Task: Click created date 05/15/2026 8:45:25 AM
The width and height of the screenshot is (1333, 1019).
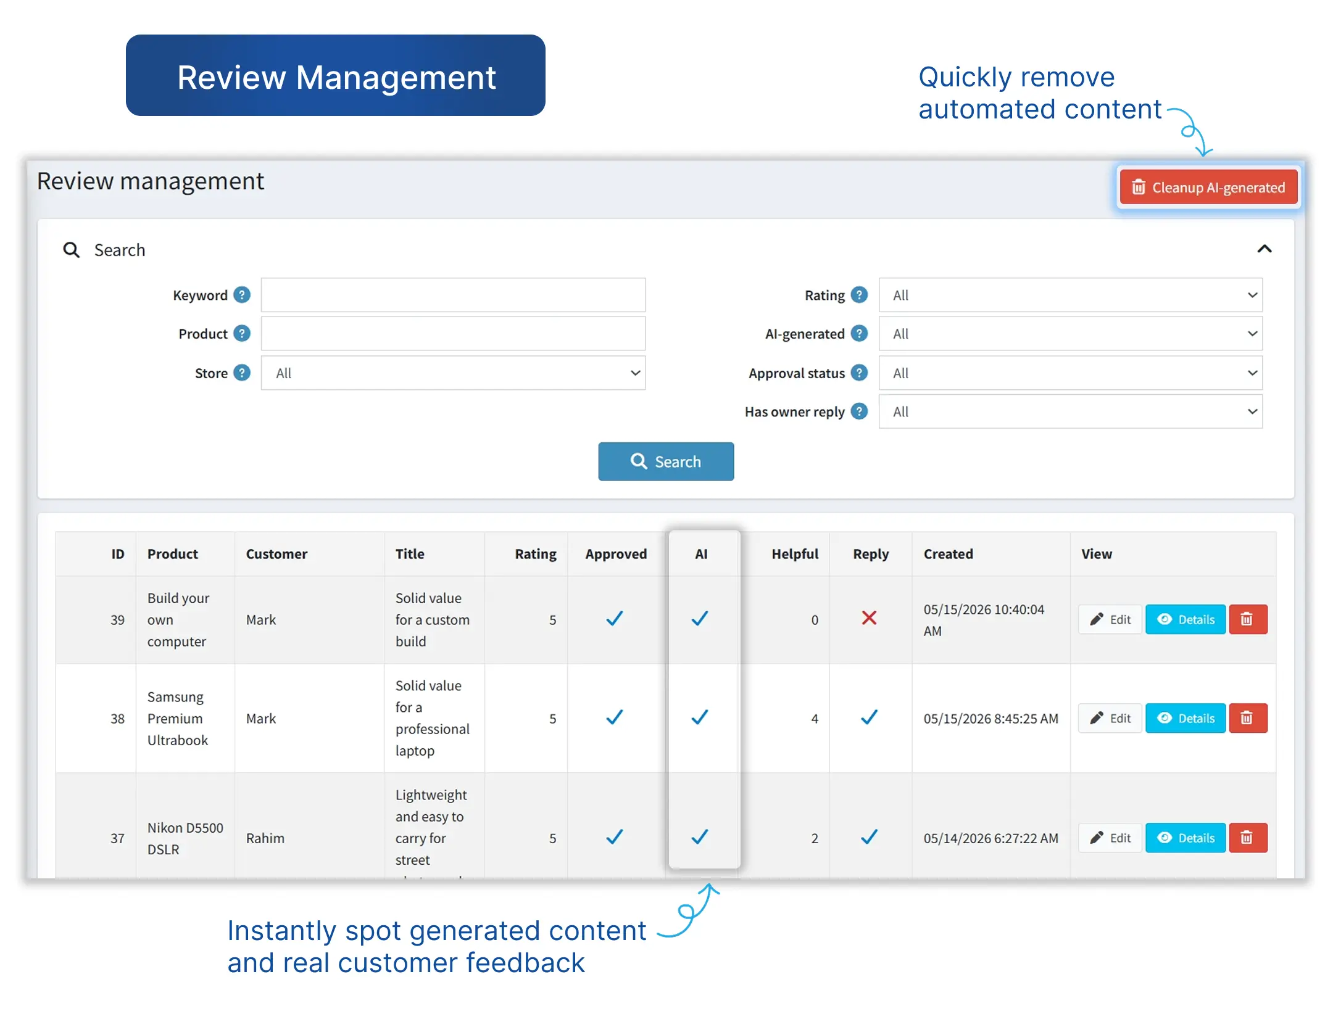Action: point(990,718)
